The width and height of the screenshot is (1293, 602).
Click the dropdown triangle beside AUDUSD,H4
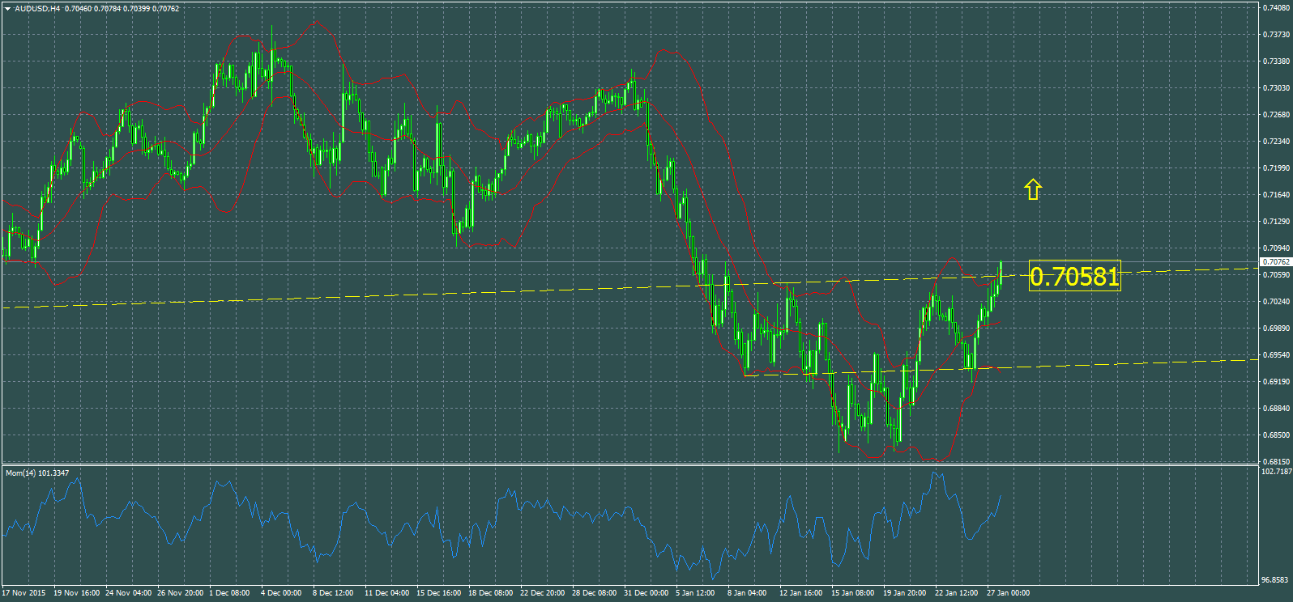pos(7,9)
